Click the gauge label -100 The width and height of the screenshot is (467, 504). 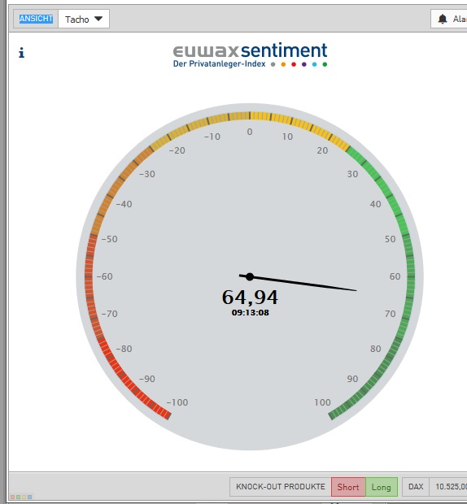177,402
